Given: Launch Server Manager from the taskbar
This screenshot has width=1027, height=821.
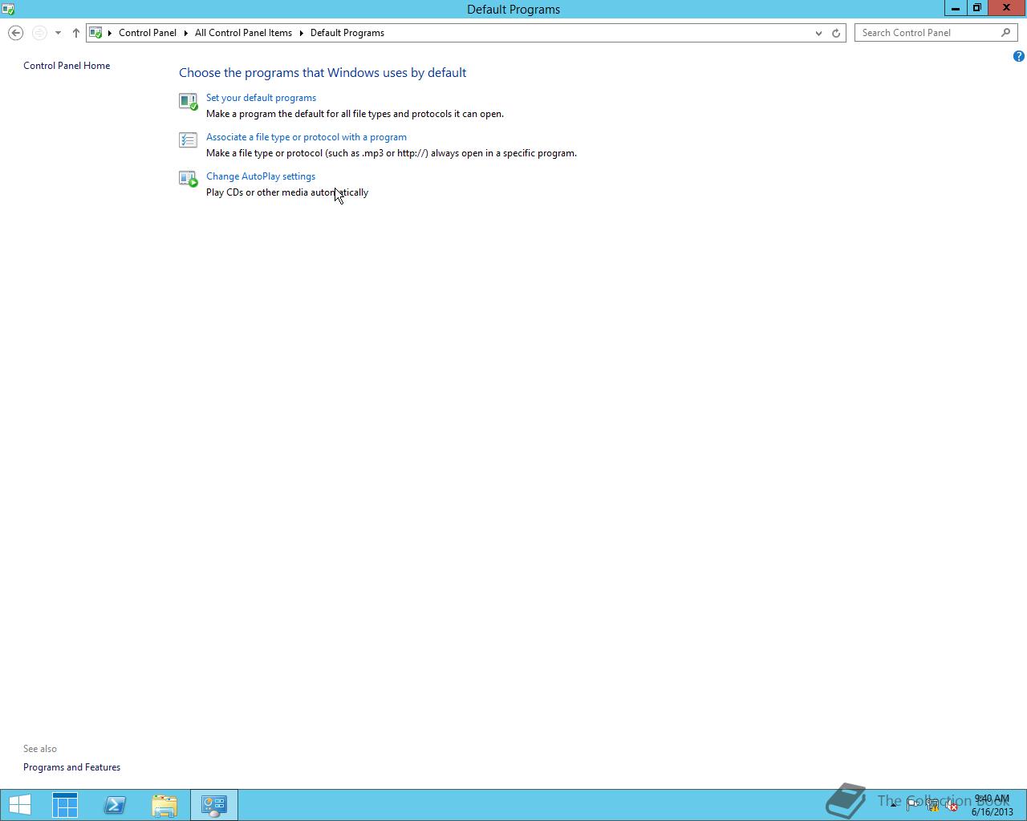Looking at the screenshot, I should point(65,805).
